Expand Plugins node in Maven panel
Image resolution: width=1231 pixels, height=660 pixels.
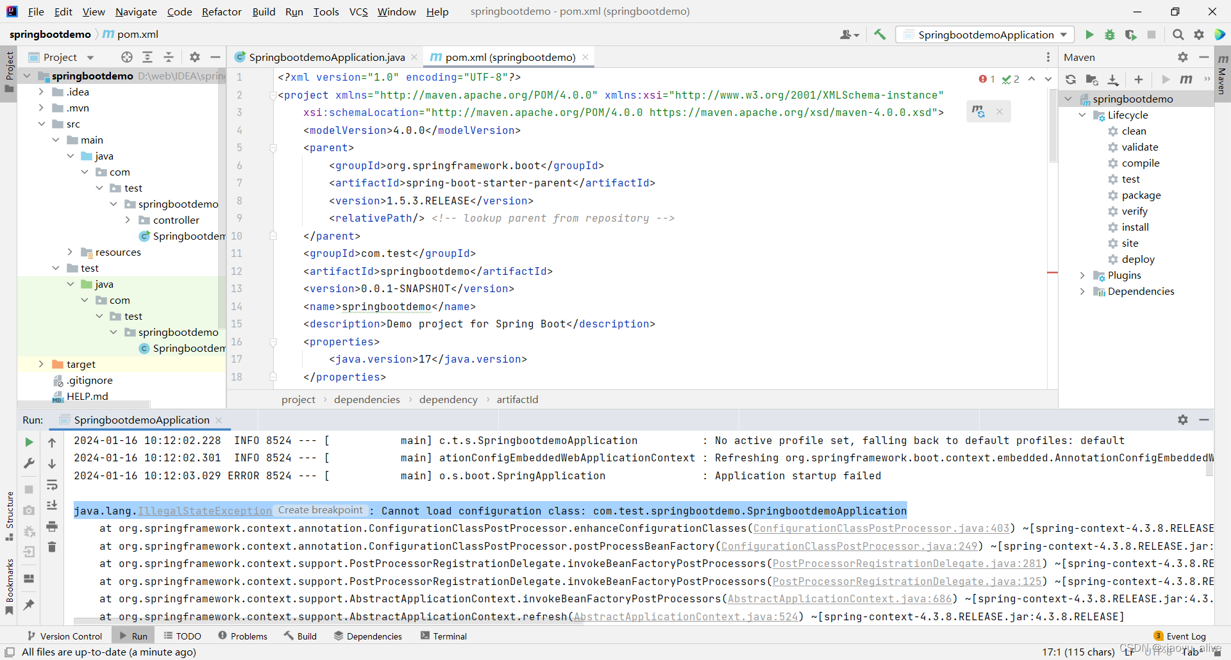(1082, 275)
